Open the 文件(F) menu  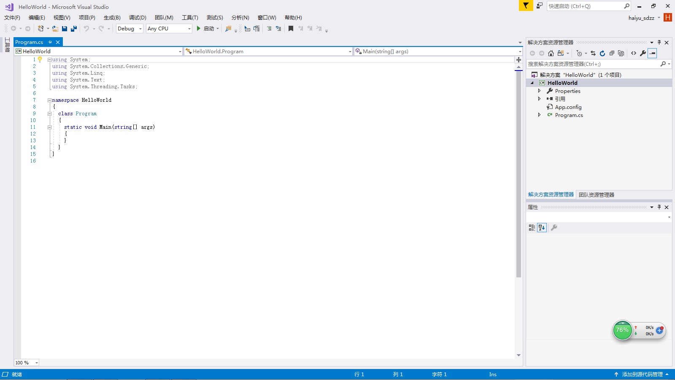click(x=12, y=18)
